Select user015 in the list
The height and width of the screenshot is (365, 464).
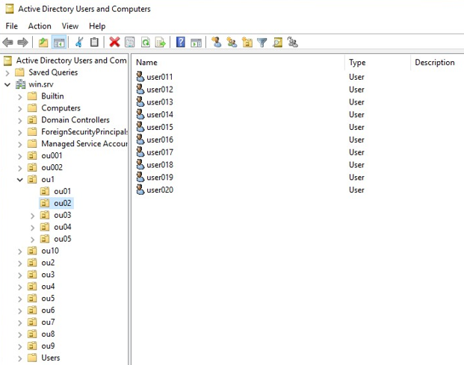159,127
